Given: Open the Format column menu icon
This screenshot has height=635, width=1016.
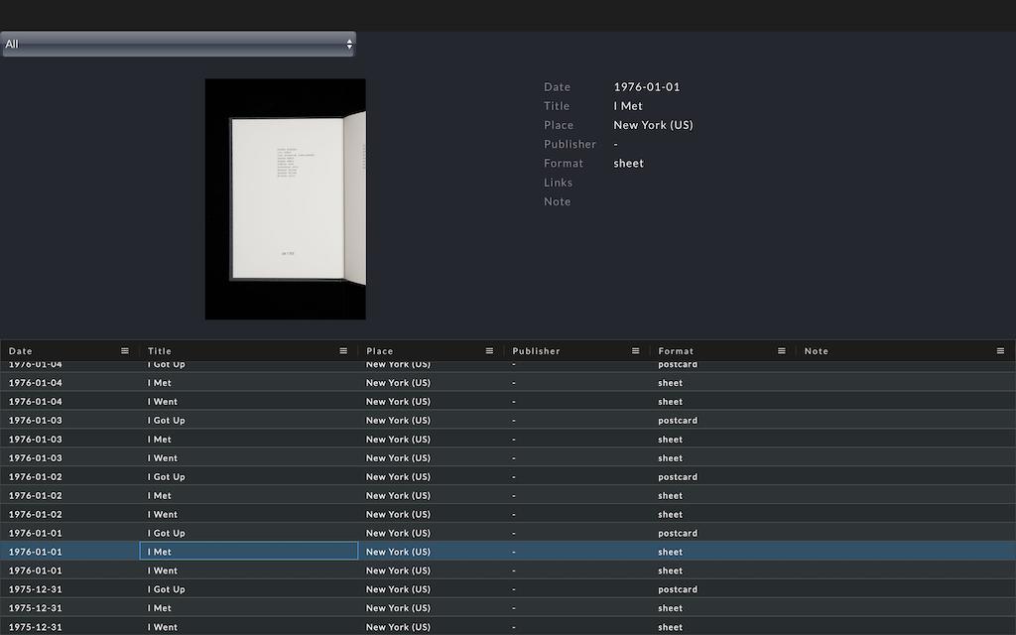Looking at the screenshot, I should click(781, 350).
